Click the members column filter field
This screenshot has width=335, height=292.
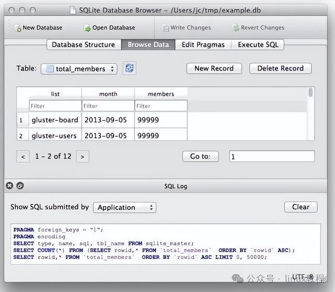pos(161,106)
